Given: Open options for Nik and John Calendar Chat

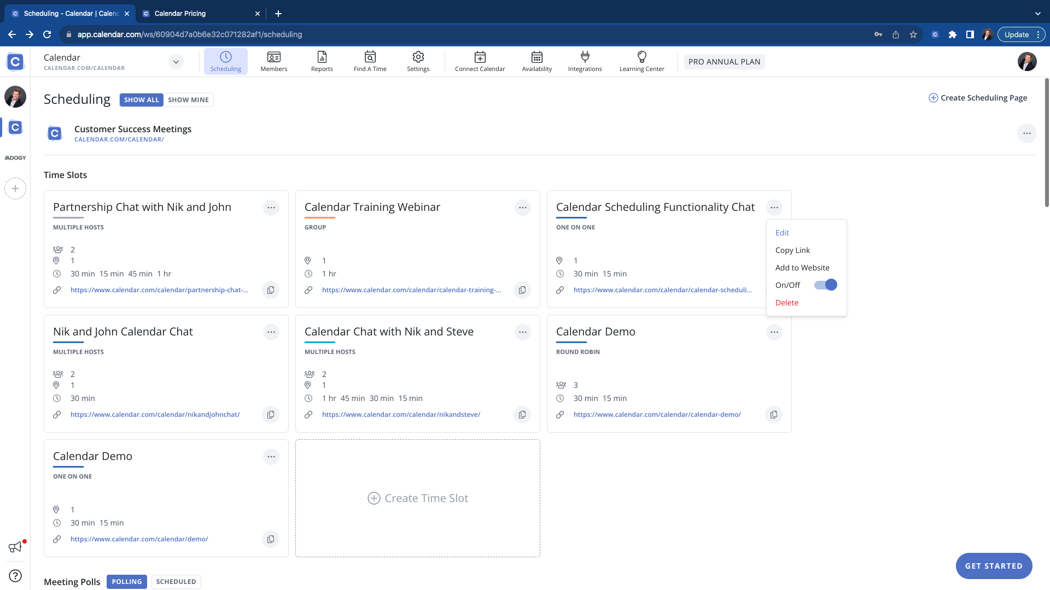Looking at the screenshot, I should coord(271,332).
